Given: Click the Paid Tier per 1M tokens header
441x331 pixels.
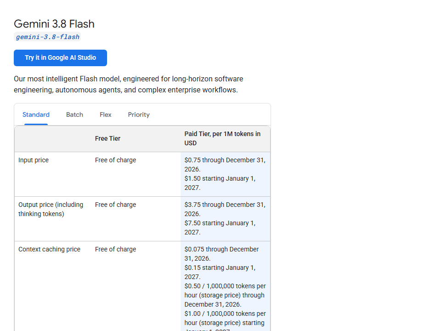Looking at the screenshot, I should [222, 138].
